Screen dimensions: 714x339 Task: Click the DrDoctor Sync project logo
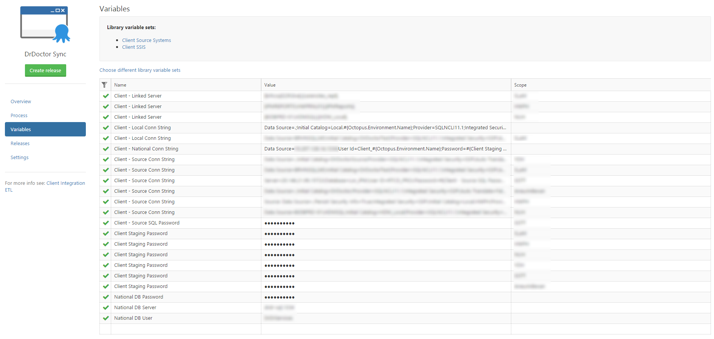click(45, 24)
